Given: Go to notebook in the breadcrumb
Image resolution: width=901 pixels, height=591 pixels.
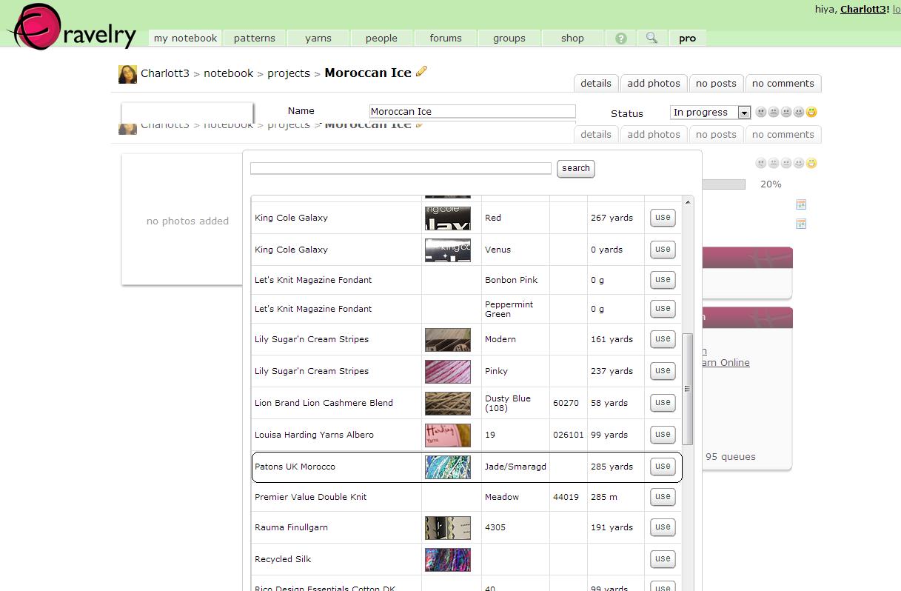Looking at the screenshot, I should (229, 73).
